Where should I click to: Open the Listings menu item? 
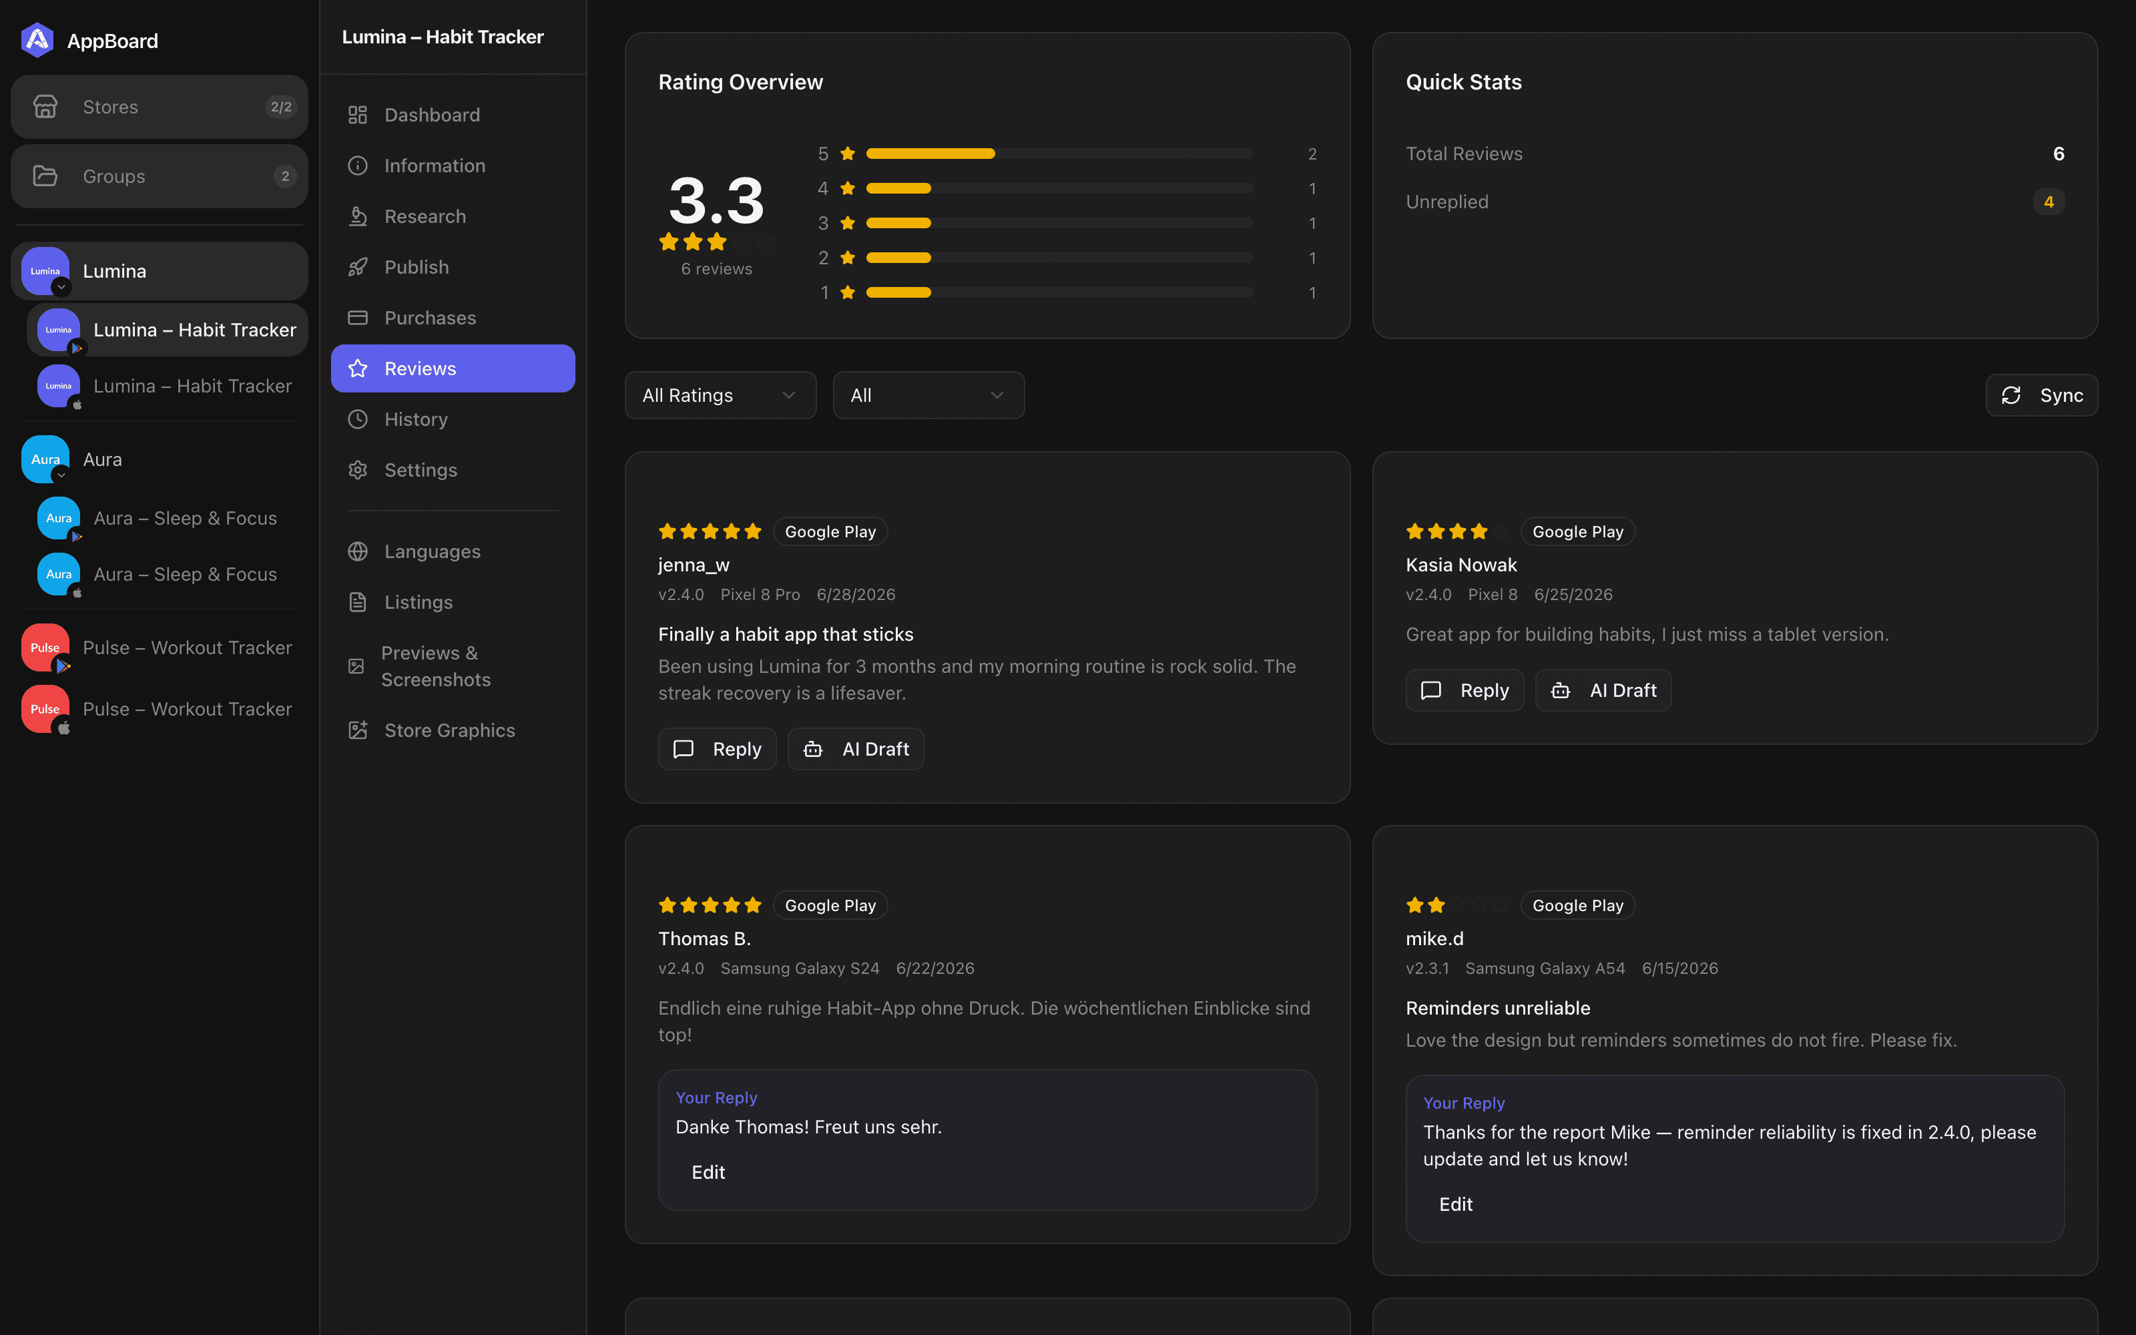pos(453,602)
